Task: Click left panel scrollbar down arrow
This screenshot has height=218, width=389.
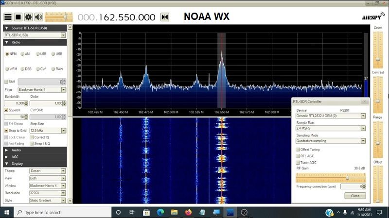Action: click(70, 201)
